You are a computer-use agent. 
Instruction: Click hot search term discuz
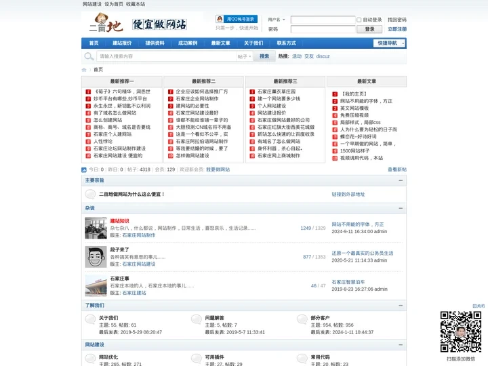click(x=323, y=56)
